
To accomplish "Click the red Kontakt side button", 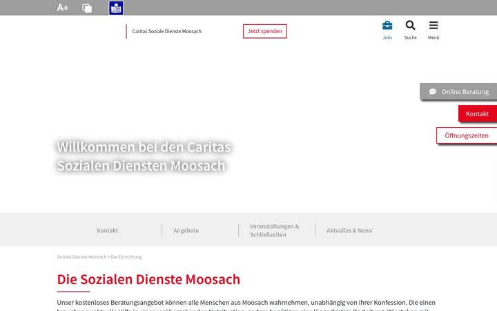I will tap(478, 113).
